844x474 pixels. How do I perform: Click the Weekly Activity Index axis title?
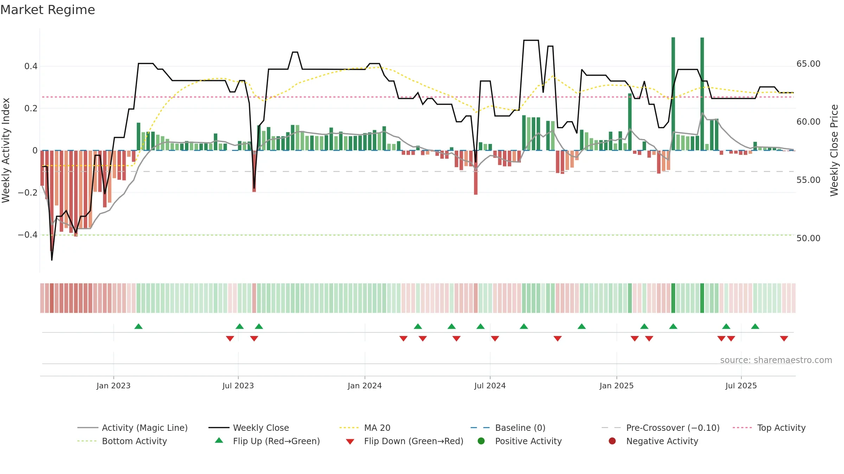pos(6,150)
